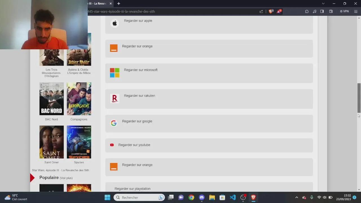361x203 pixels.
Task: Click the Compagnons title text
Action: [x=79, y=119]
